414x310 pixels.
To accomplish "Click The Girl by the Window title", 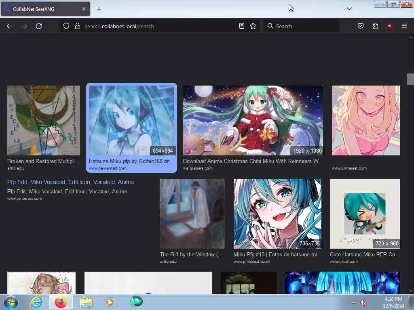I will pos(191,254).
